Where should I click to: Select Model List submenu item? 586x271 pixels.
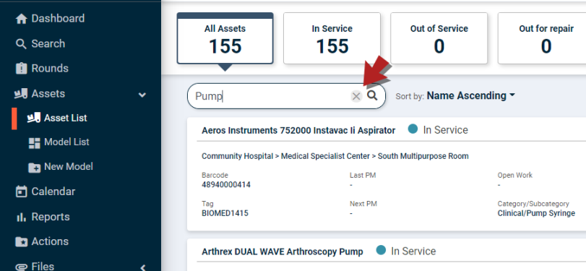point(66,142)
